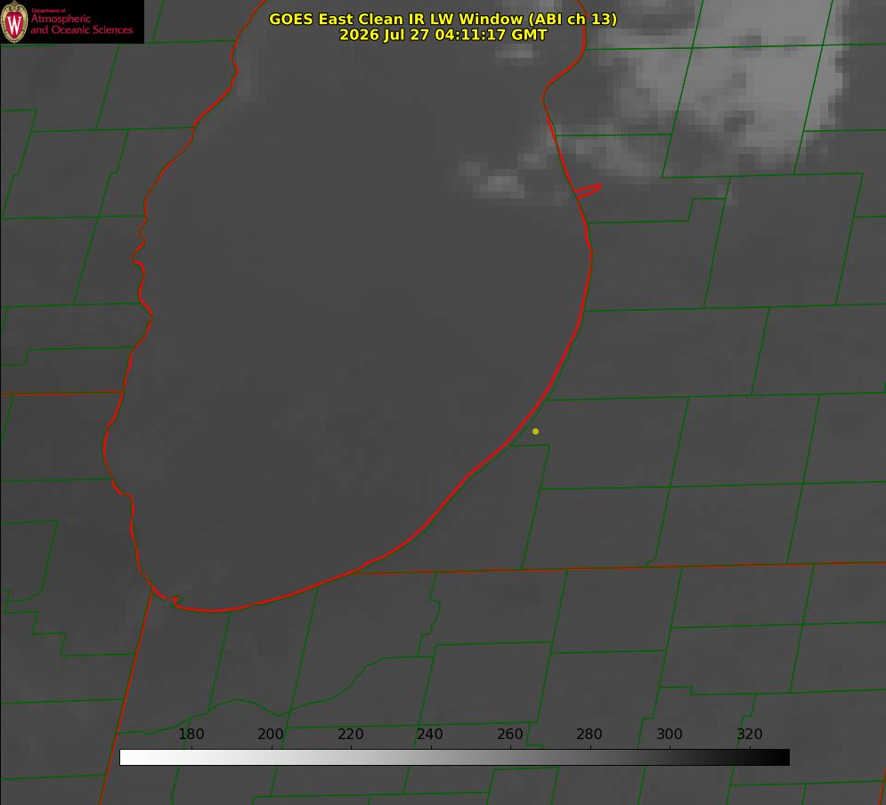Click the yellow location dot marker
886x805 pixels.
(535, 431)
